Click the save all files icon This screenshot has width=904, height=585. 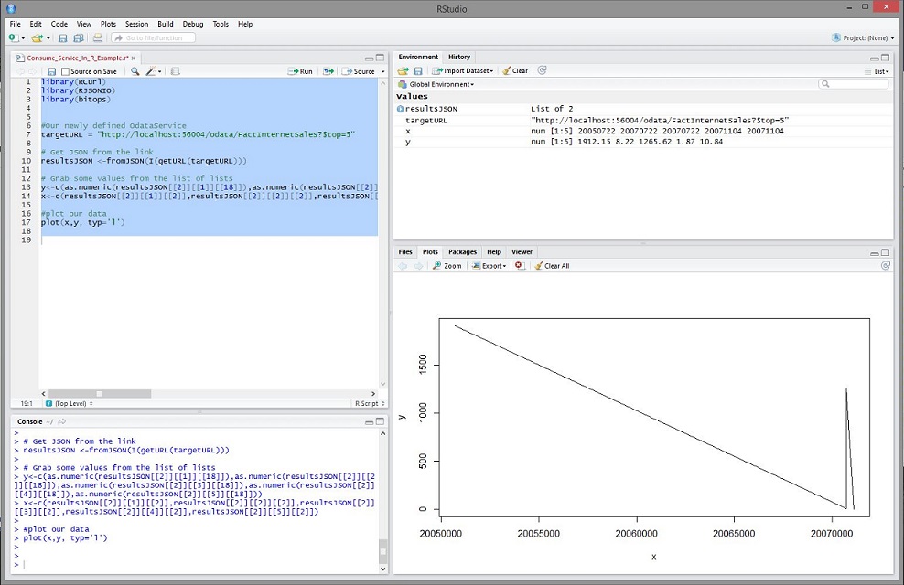78,37
